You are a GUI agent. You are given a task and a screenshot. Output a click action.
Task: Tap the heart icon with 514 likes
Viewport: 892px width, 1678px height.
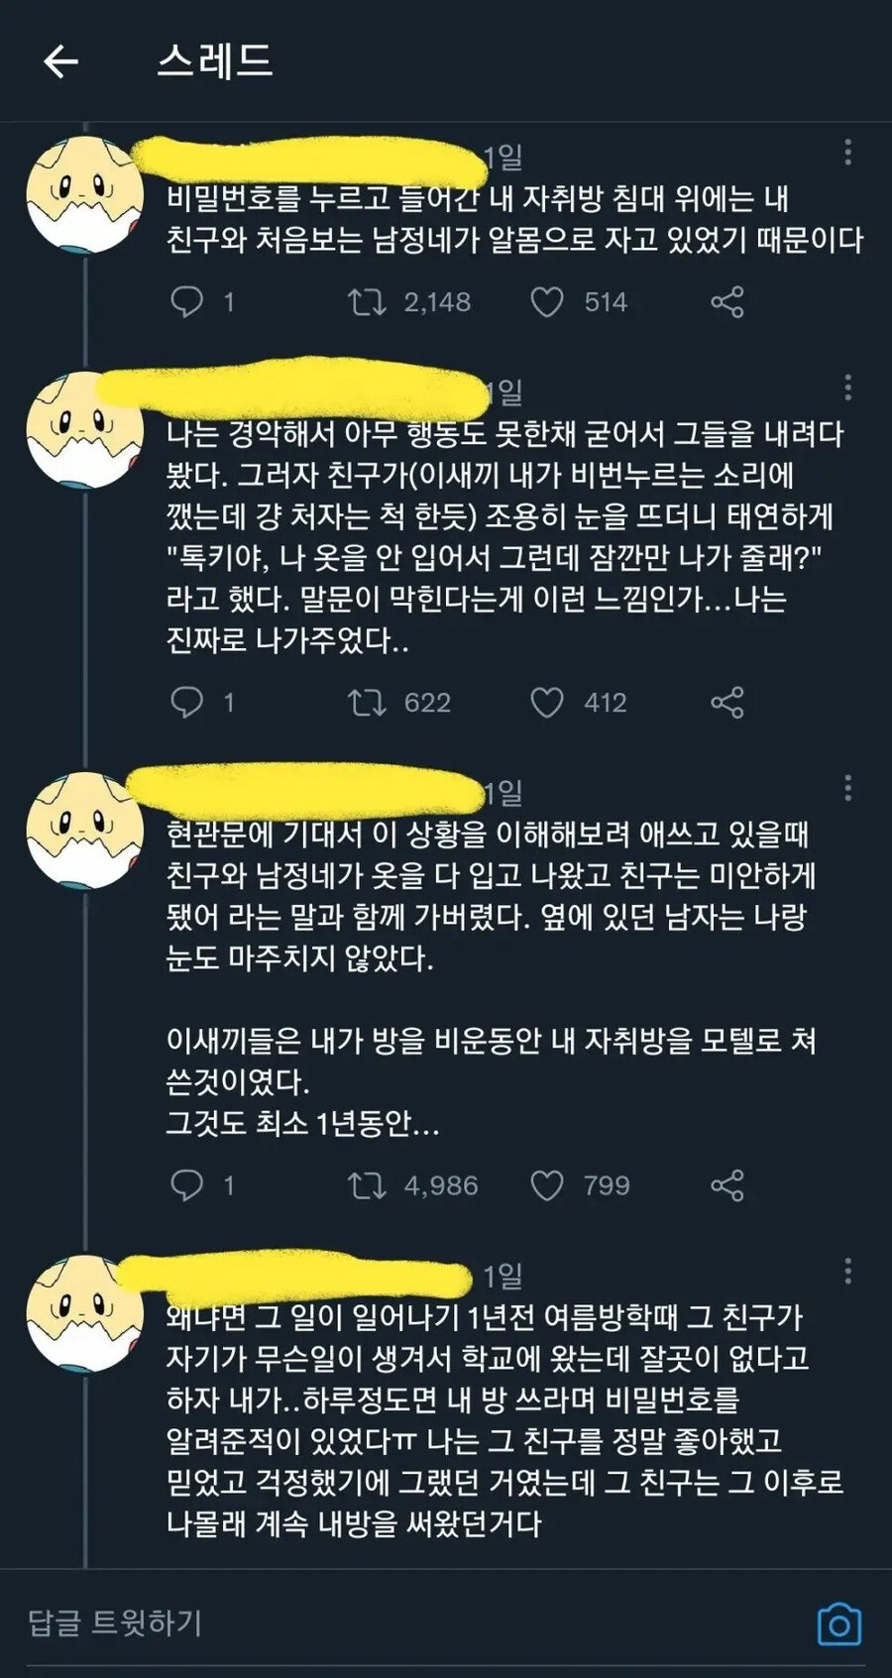pyautogui.click(x=551, y=302)
